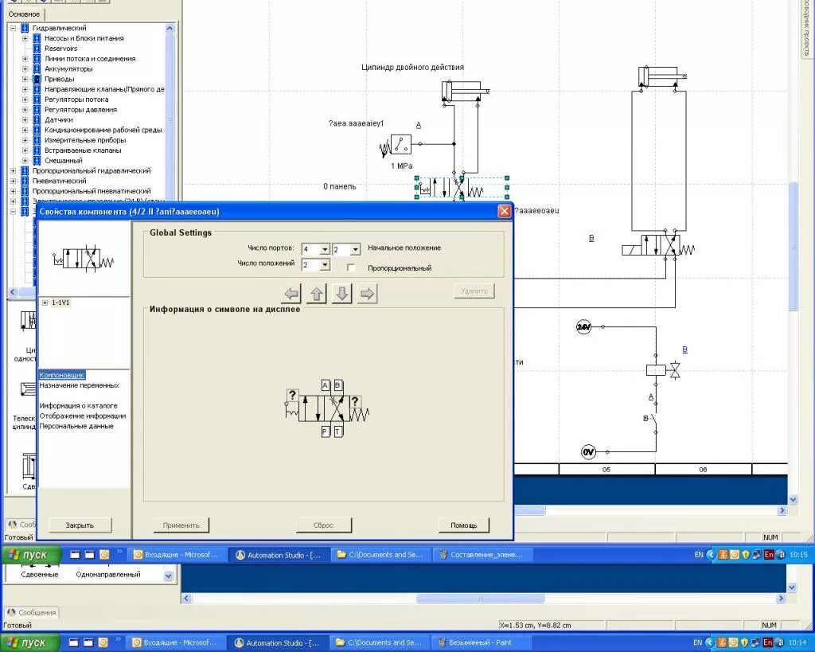Click the down arrow symbol navigation icon
This screenshot has width=815, height=652.
(x=341, y=293)
